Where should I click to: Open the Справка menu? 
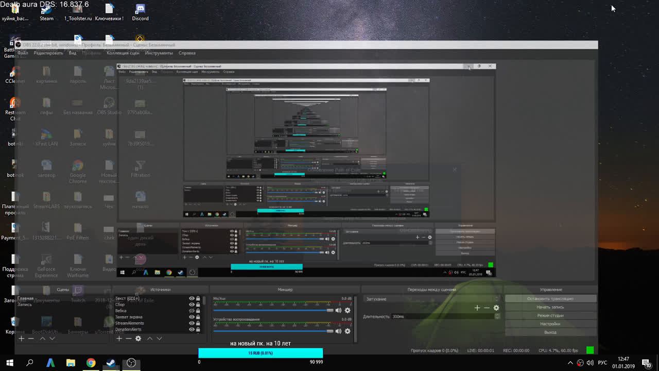point(187,53)
